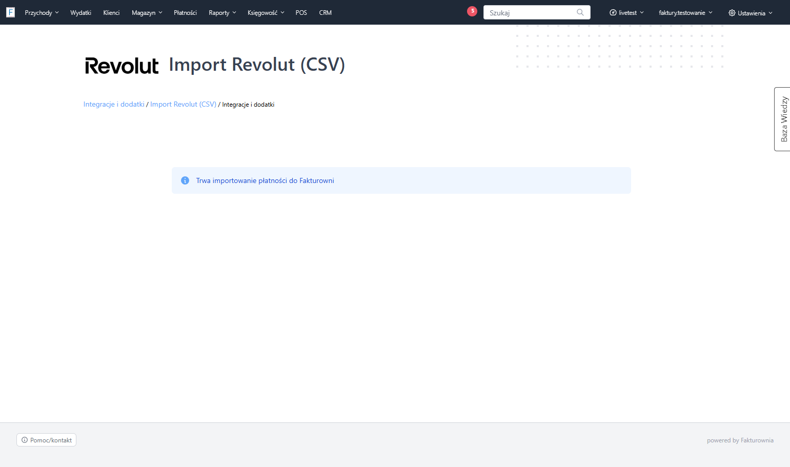Viewport: 790px width, 467px height.
Task: Open the Pomoc/kontakt help button
Action: pos(46,440)
